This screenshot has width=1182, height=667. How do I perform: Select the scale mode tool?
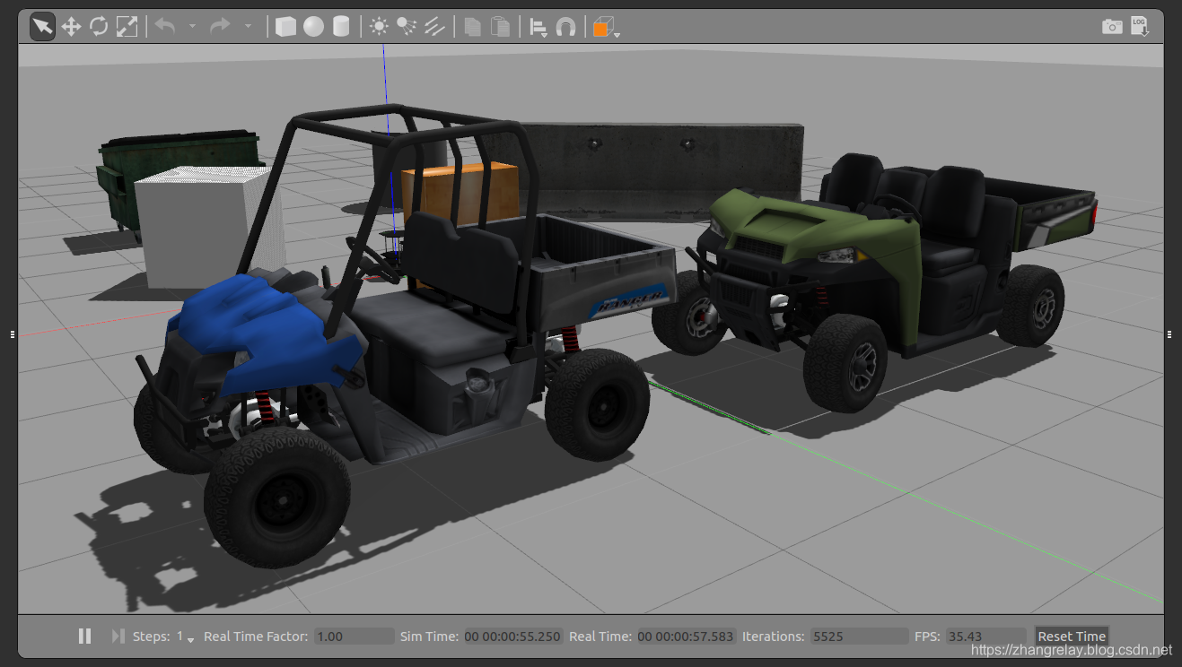coord(127,27)
